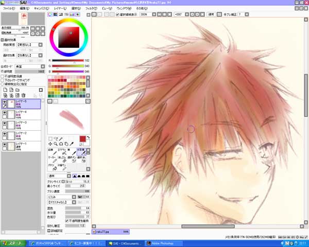
Task: Select the rectangular selection tool
Action: pyautogui.click(x=50, y=139)
